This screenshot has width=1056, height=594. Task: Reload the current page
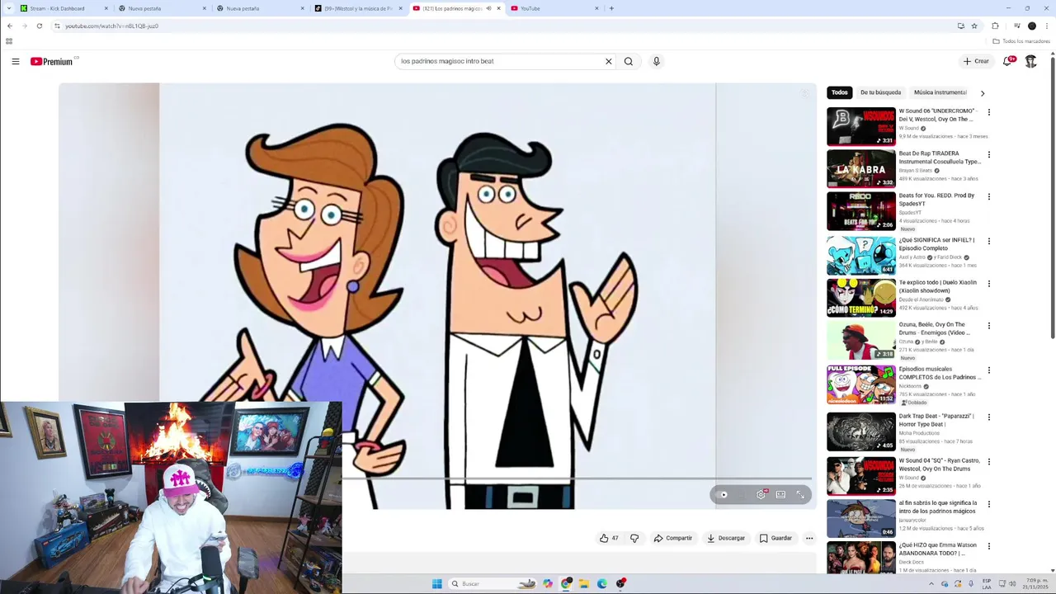(39, 26)
